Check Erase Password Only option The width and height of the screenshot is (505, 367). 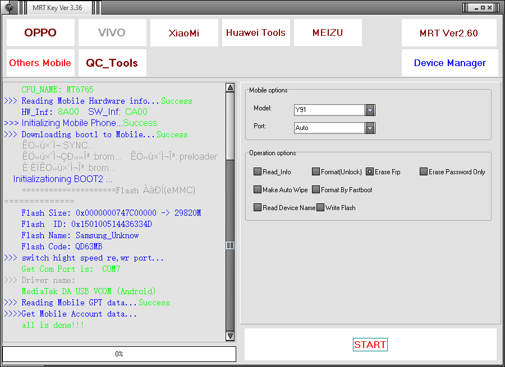pyautogui.click(x=423, y=171)
